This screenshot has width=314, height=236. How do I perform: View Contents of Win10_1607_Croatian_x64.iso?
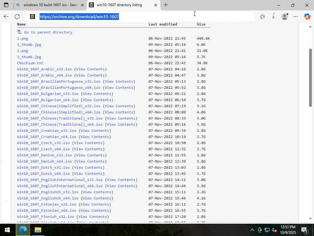(x=95, y=137)
